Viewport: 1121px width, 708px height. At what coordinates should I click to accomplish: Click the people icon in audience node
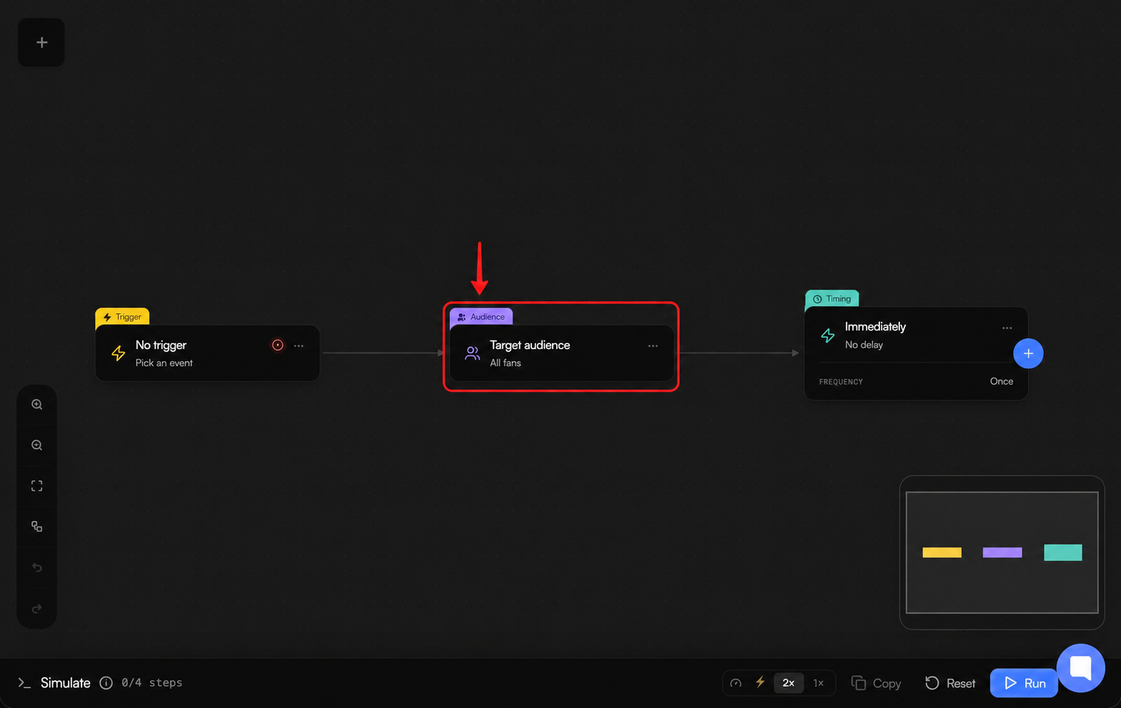(x=472, y=353)
